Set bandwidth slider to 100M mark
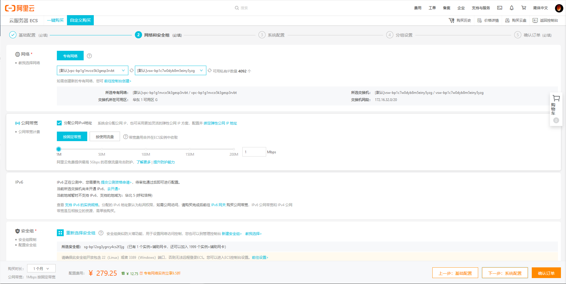 click(x=146, y=149)
